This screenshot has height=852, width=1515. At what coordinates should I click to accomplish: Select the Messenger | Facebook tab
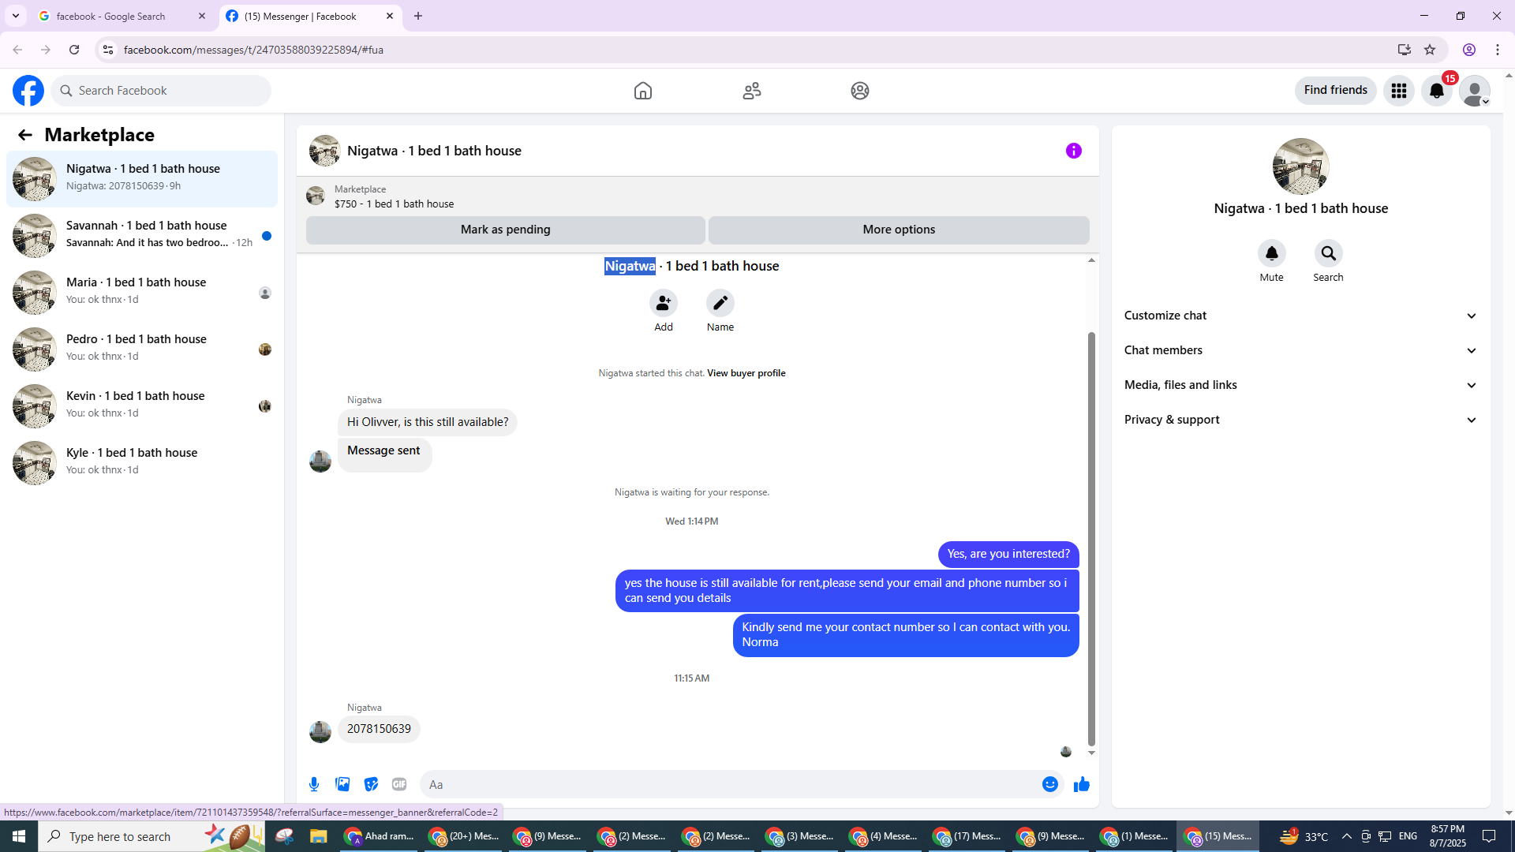coord(301,16)
